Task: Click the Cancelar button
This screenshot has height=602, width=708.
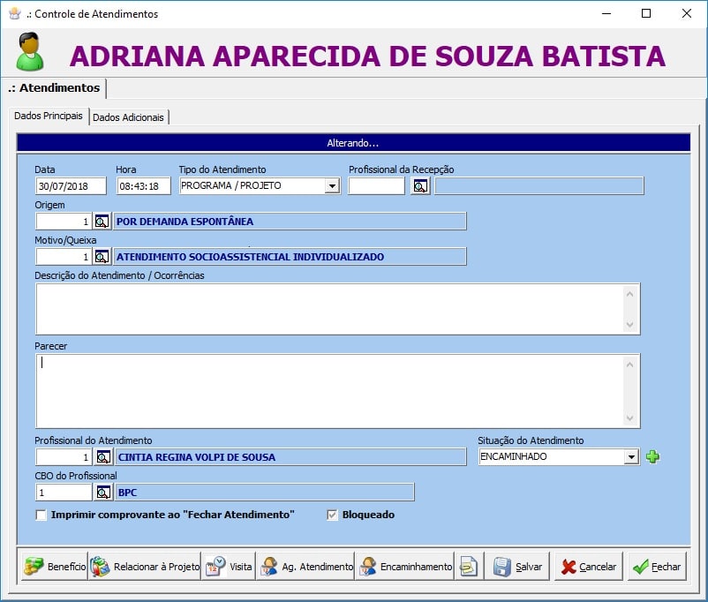Action: [x=588, y=567]
